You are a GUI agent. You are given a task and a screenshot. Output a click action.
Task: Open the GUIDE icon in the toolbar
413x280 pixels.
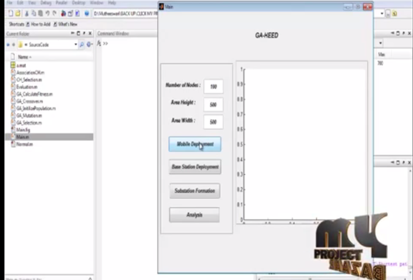(x=70, y=14)
